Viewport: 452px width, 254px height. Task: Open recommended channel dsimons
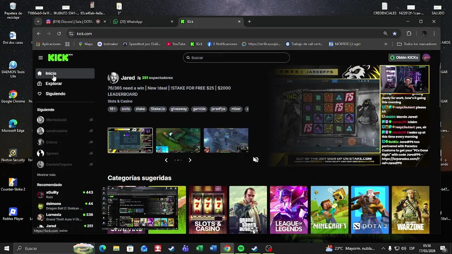tap(65, 206)
